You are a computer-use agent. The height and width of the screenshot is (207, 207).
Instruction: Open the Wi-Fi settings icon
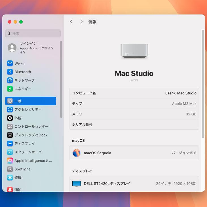pos(10,63)
